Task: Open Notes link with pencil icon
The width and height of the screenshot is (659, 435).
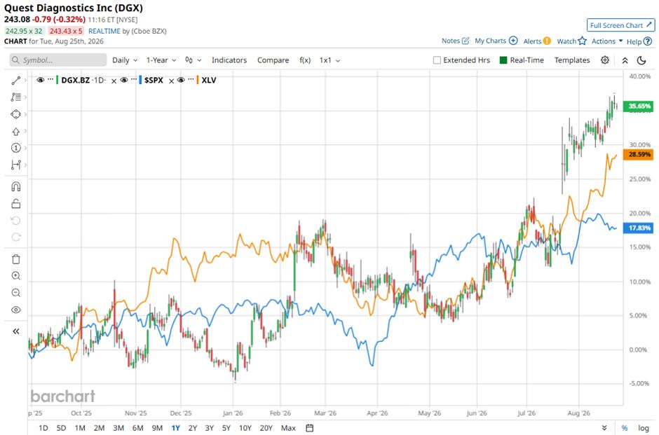Action: [x=455, y=41]
